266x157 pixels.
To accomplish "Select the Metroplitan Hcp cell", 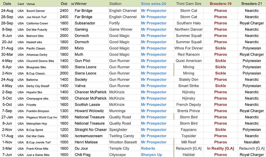I will (37, 124).
